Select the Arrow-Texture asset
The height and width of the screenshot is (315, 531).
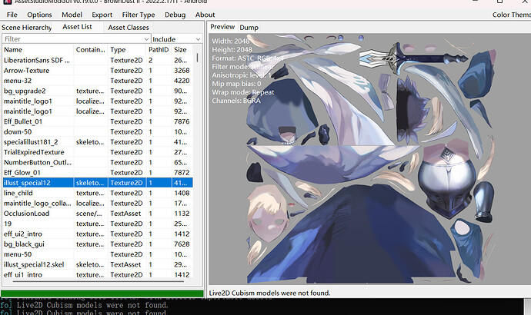click(x=98, y=71)
